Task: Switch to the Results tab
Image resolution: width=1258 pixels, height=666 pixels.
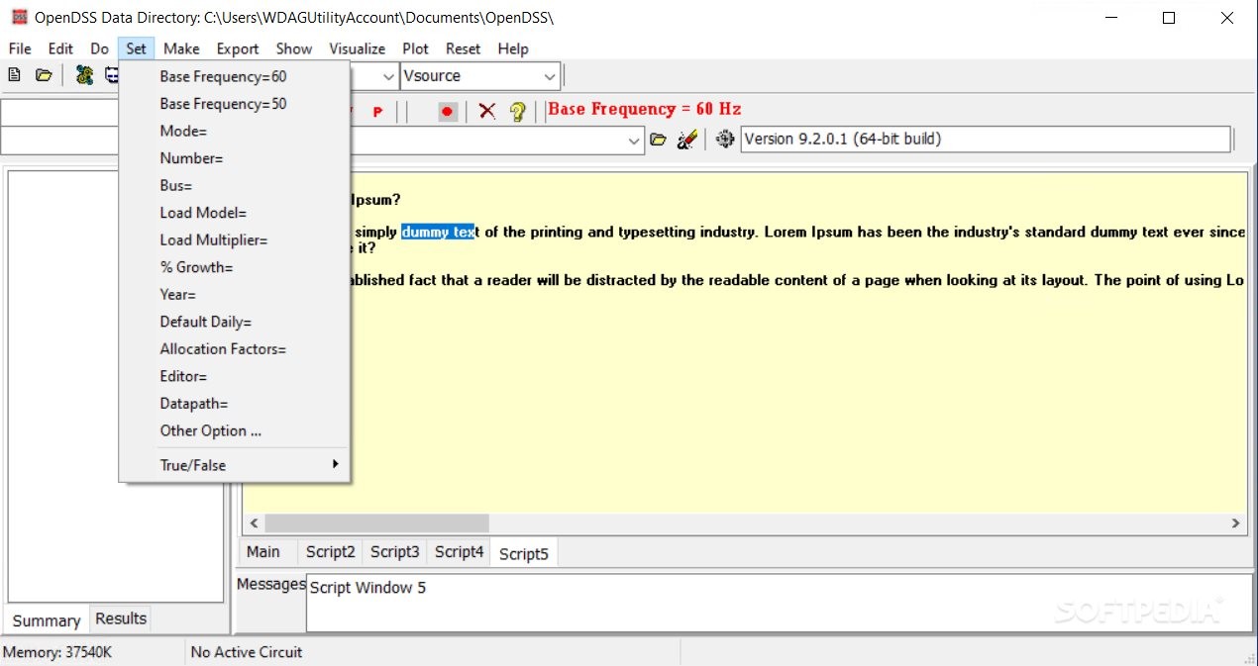Action: pos(121,618)
